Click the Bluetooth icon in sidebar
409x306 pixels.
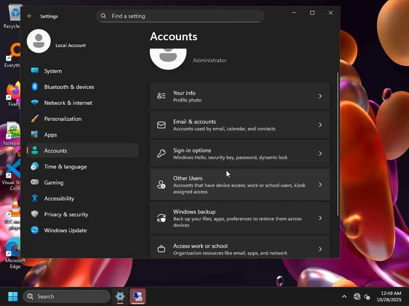pyautogui.click(x=35, y=86)
